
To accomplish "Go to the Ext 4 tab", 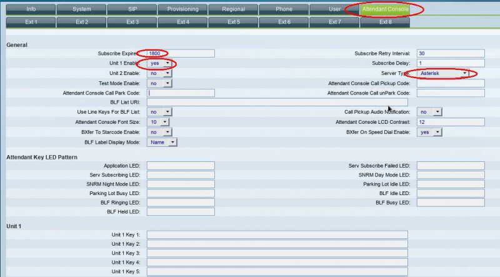I will [x=182, y=22].
